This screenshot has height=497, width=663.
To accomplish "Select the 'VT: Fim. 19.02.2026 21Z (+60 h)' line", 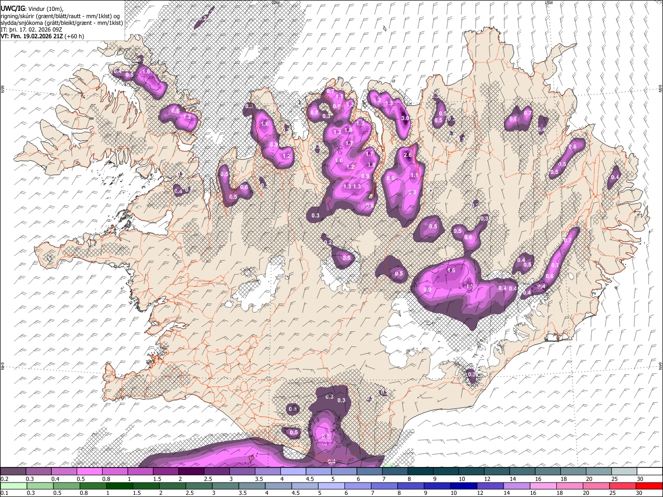I will pyautogui.click(x=42, y=36).
